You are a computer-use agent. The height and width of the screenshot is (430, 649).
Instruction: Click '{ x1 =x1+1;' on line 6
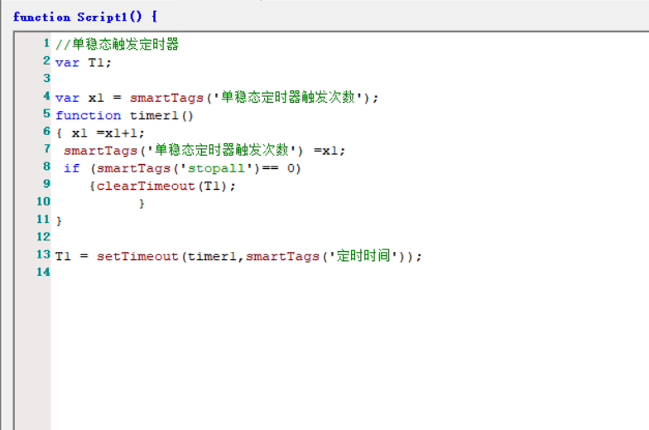pos(100,133)
